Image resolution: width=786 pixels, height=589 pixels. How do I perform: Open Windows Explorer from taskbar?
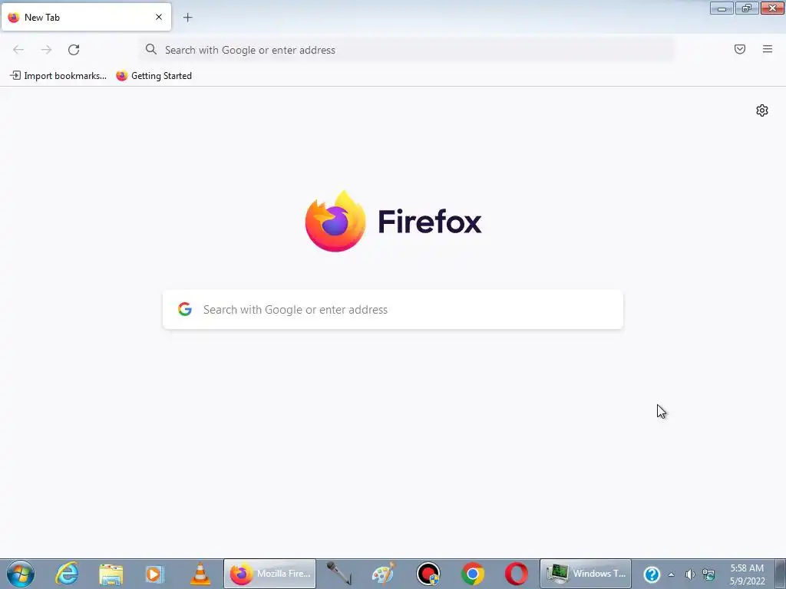click(111, 574)
